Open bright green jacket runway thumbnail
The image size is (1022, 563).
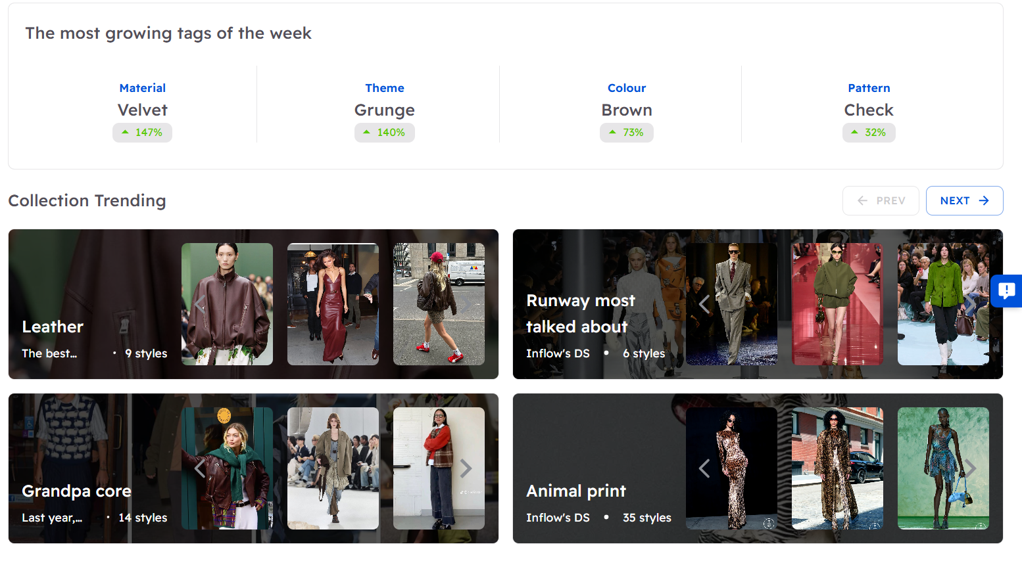tap(943, 304)
